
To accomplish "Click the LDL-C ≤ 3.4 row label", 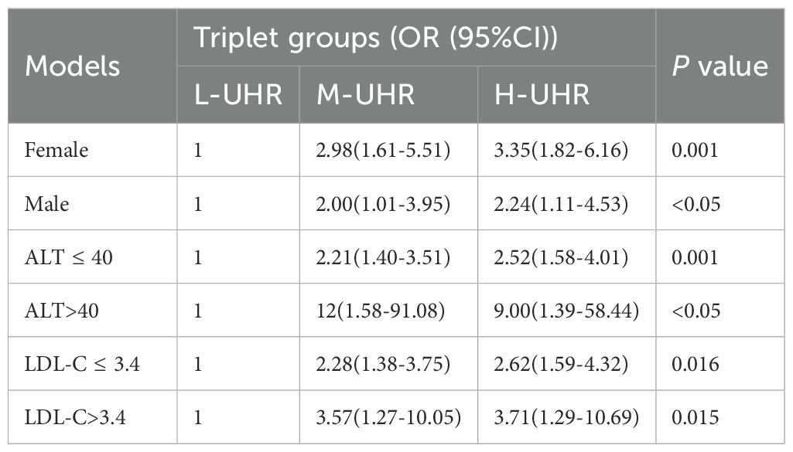I will [82, 364].
